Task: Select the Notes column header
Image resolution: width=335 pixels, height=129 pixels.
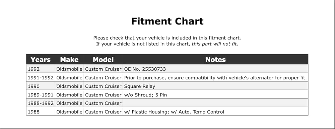Action: click(215, 60)
